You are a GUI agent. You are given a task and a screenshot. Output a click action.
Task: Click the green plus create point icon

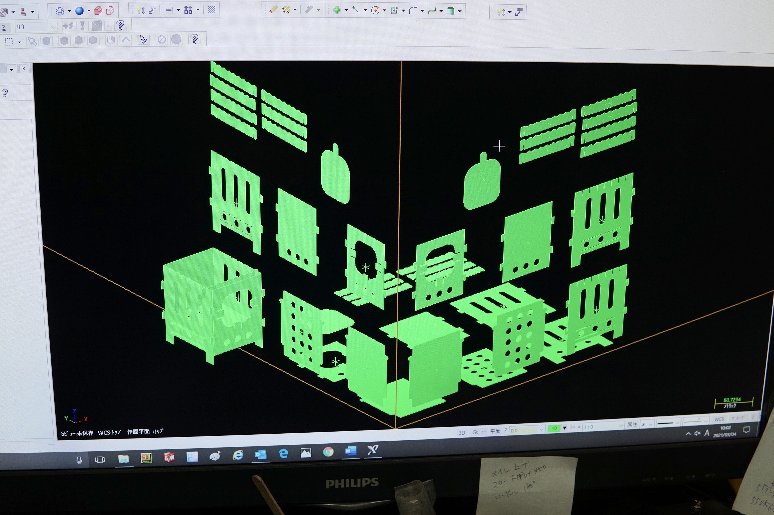(x=337, y=10)
